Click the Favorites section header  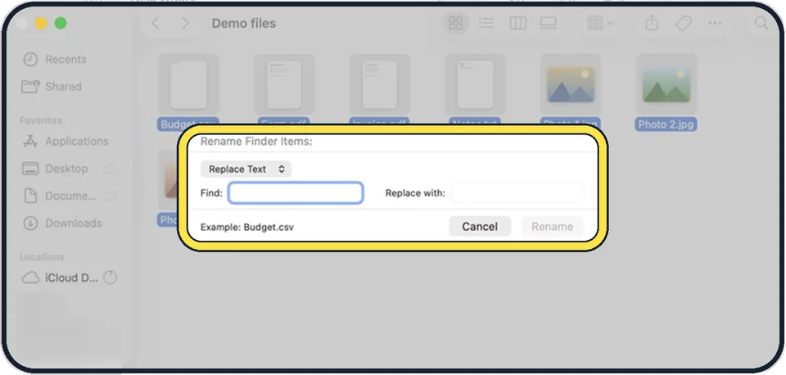tap(41, 120)
